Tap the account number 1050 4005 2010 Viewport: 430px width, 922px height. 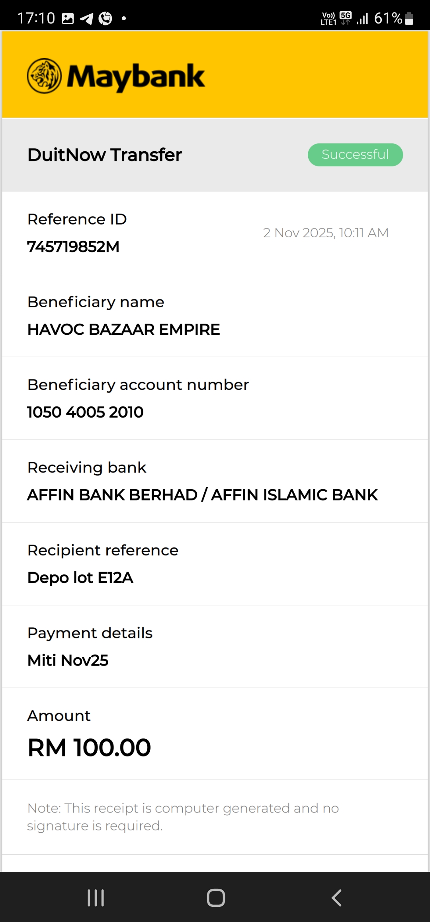(x=85, y=412)
